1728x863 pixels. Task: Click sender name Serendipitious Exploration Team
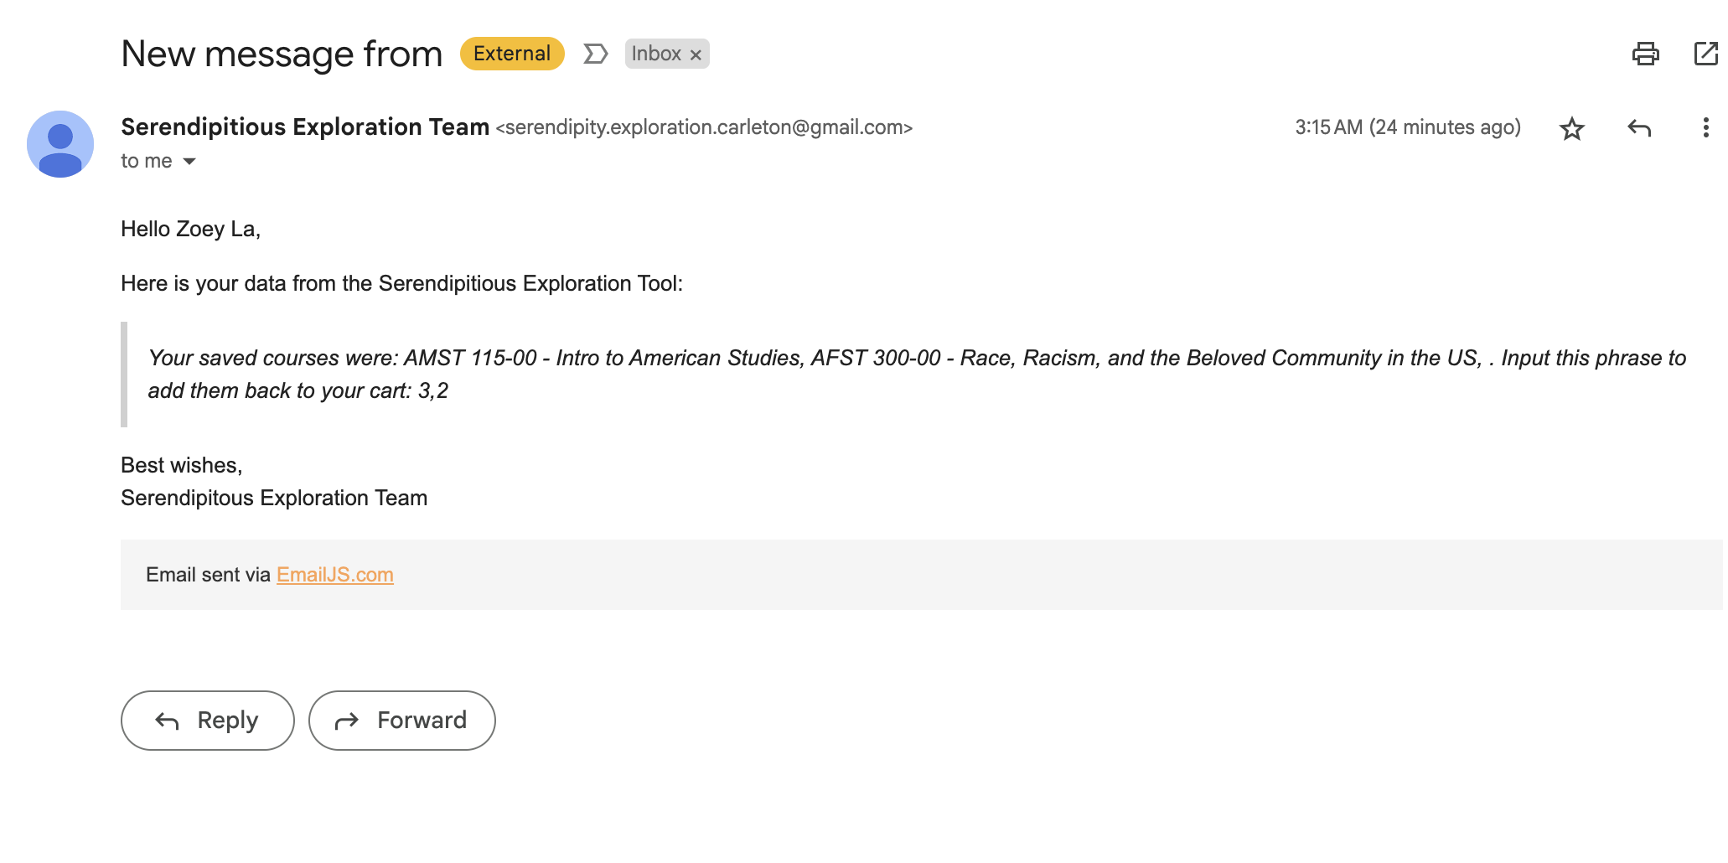pyautogui.click(x=305, y=127)
